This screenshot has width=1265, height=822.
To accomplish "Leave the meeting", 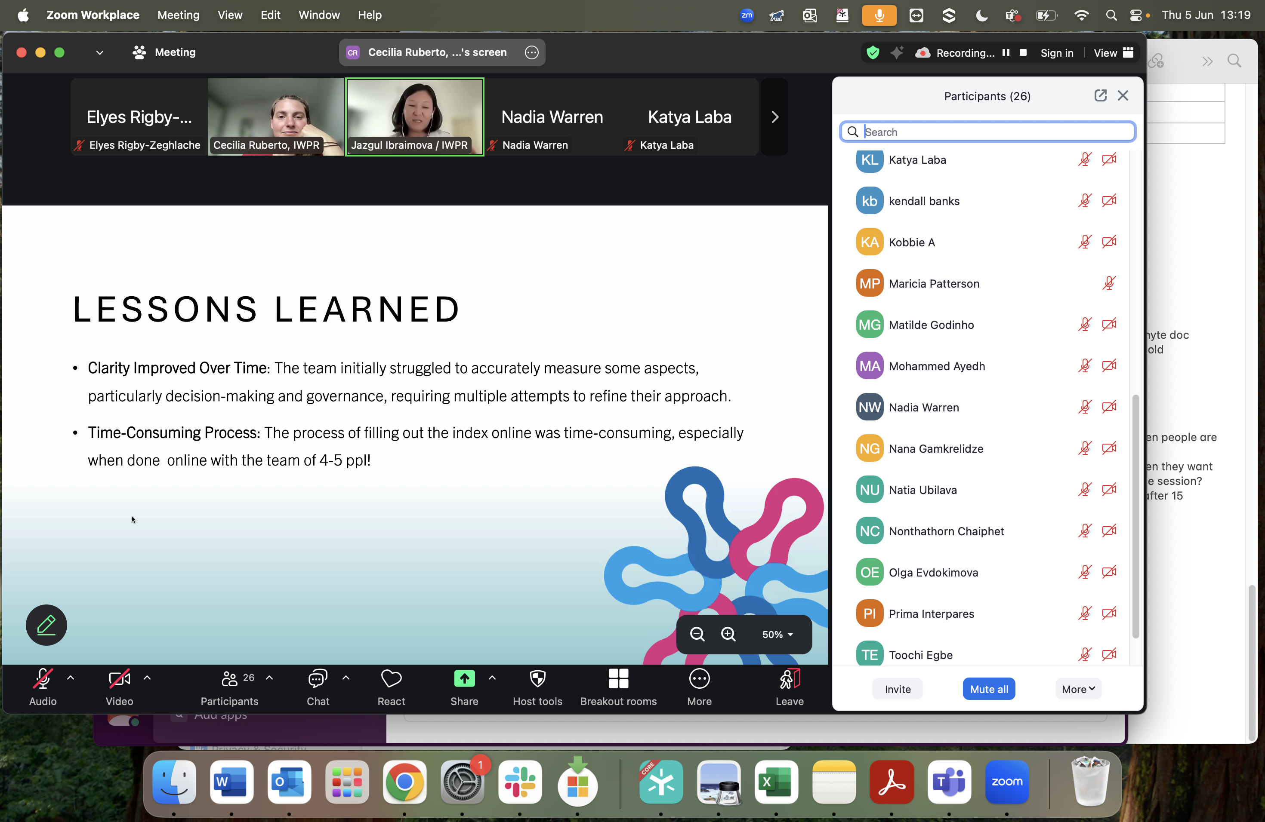I will click(789, 687).
